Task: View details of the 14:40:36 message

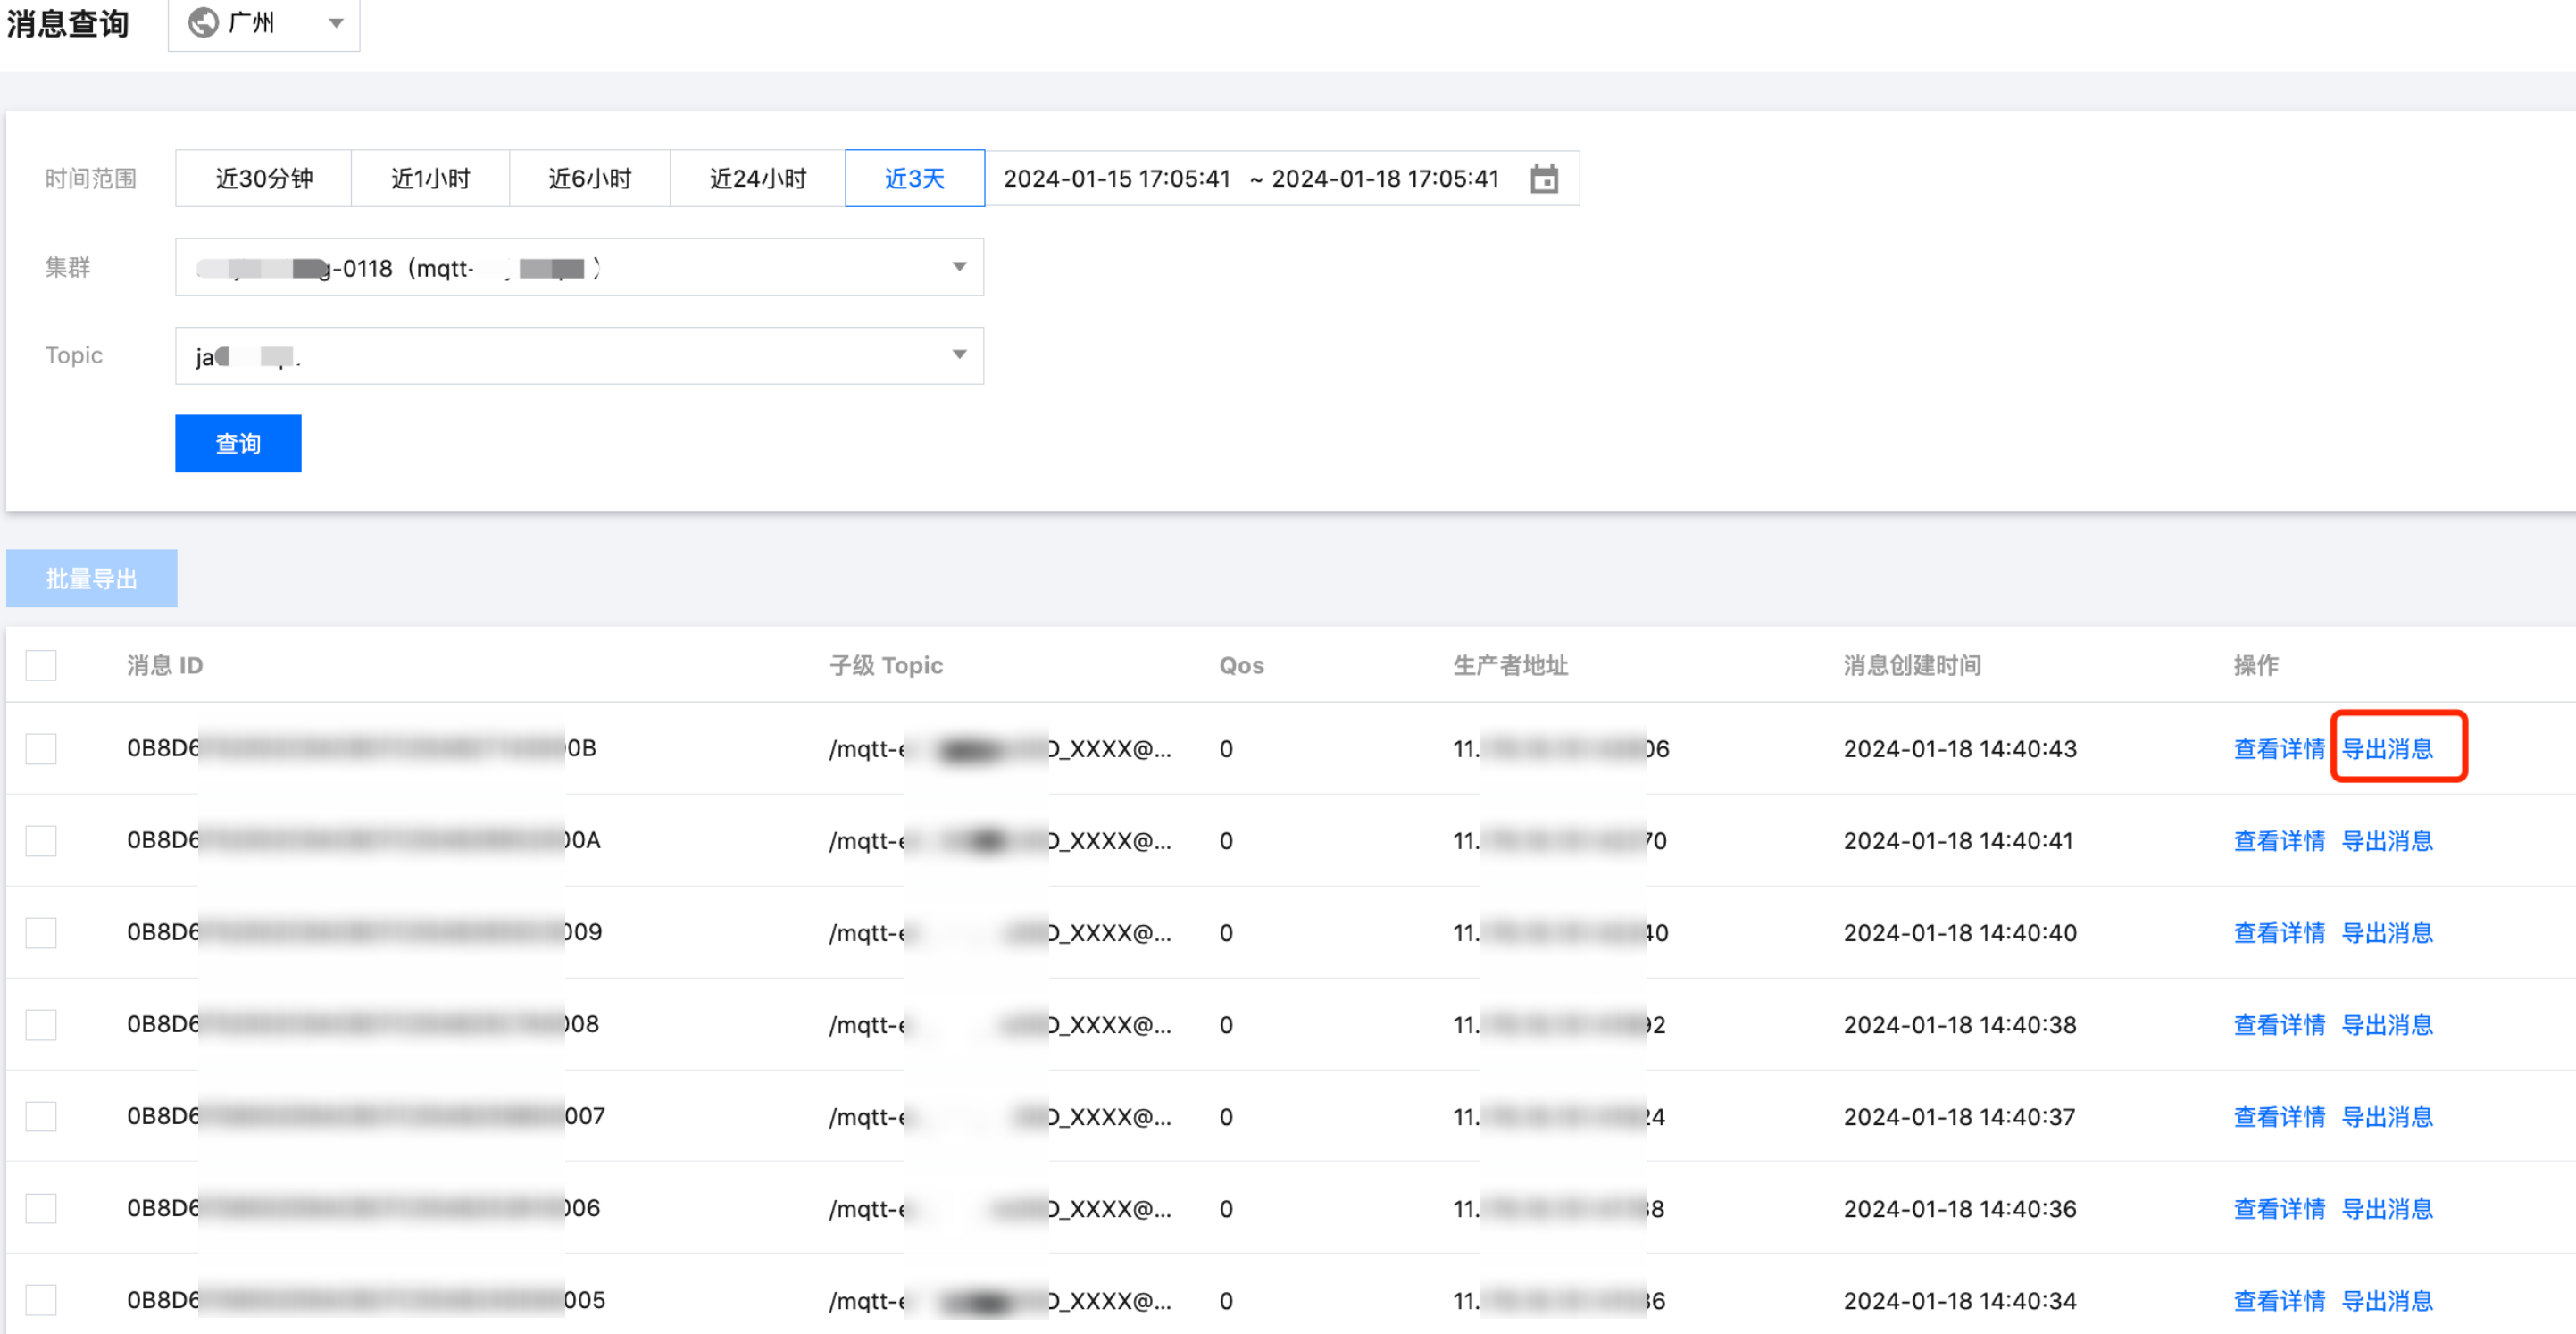Action: coord(2279,1208)
